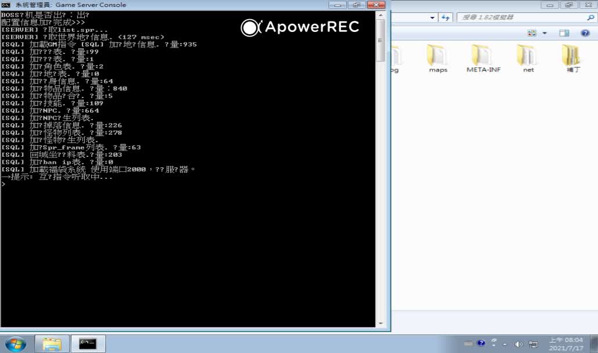
Task: Click the Explorer search box field
Action: (x=526, y=17)
